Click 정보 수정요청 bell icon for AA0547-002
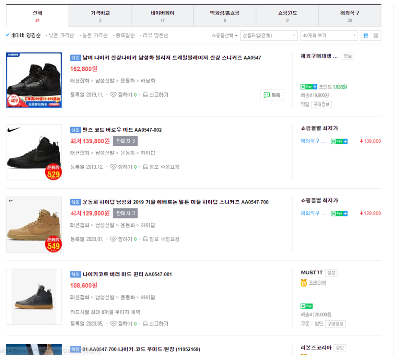400x355 pixels. point(145,167)
